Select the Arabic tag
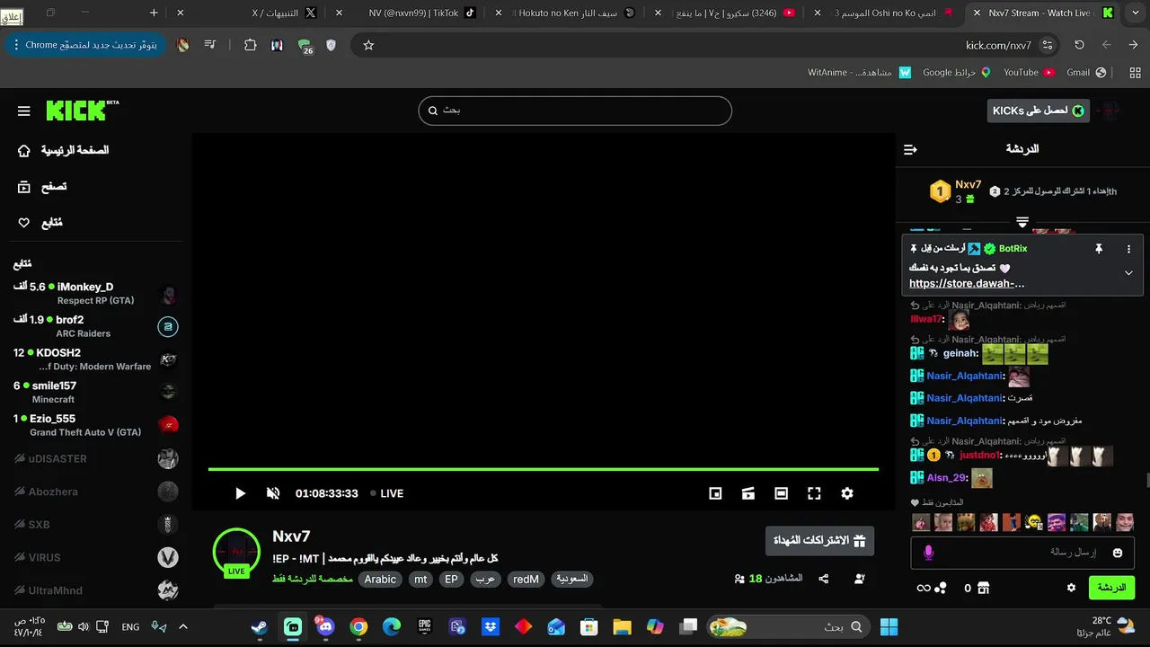This screenshot has width=1150, height=647. coord(380,580)
